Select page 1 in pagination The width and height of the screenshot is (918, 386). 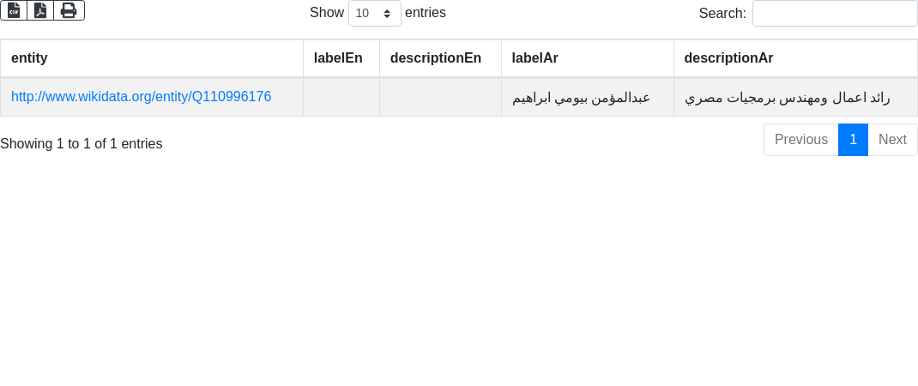click(853, 140)
